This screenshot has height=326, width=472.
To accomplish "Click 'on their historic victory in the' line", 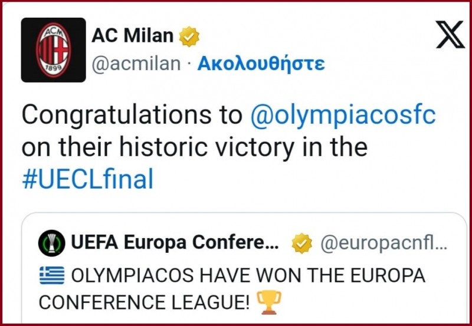I will click(x=195, y=147).
